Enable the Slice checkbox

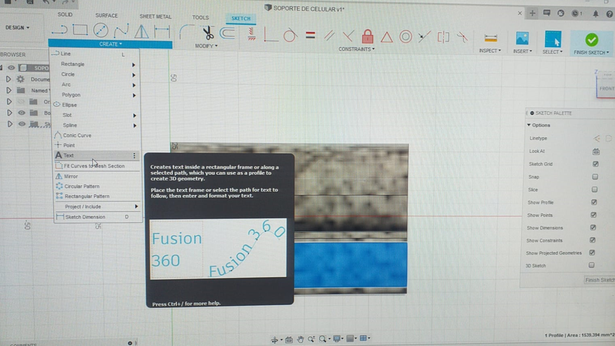click(594, 189)
